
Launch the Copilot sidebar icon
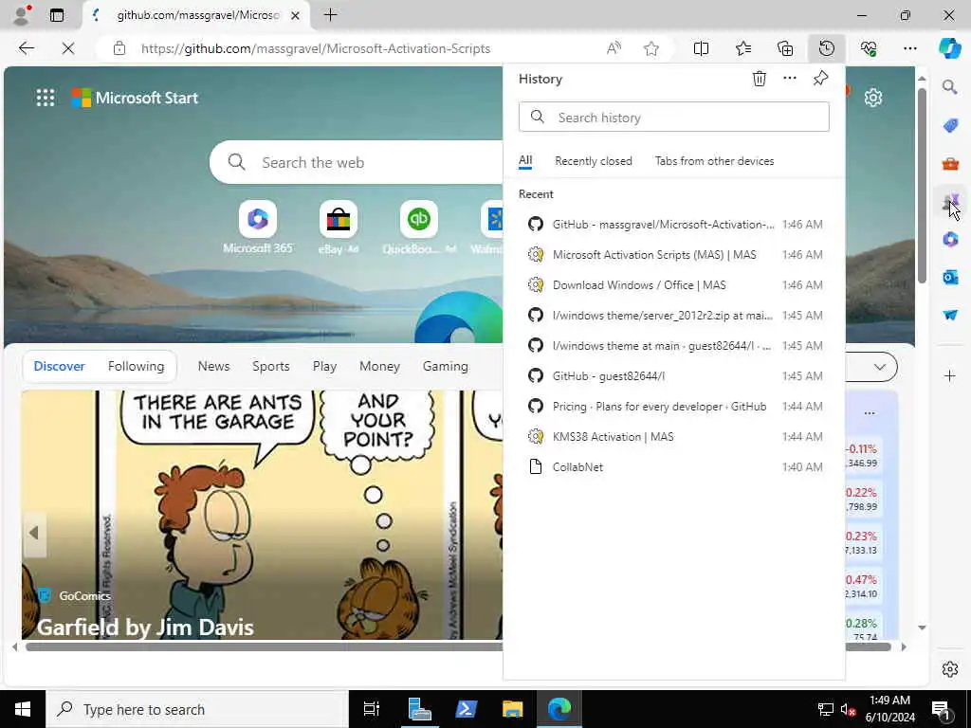(x=950, y=48)
